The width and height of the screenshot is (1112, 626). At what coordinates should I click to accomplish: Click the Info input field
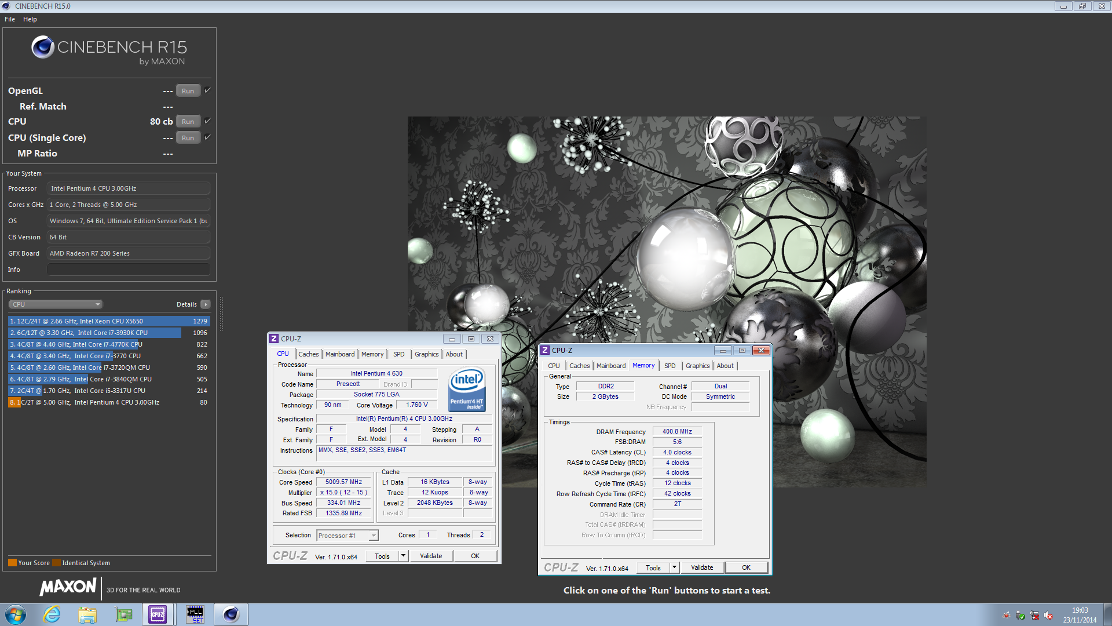point(129,270)
